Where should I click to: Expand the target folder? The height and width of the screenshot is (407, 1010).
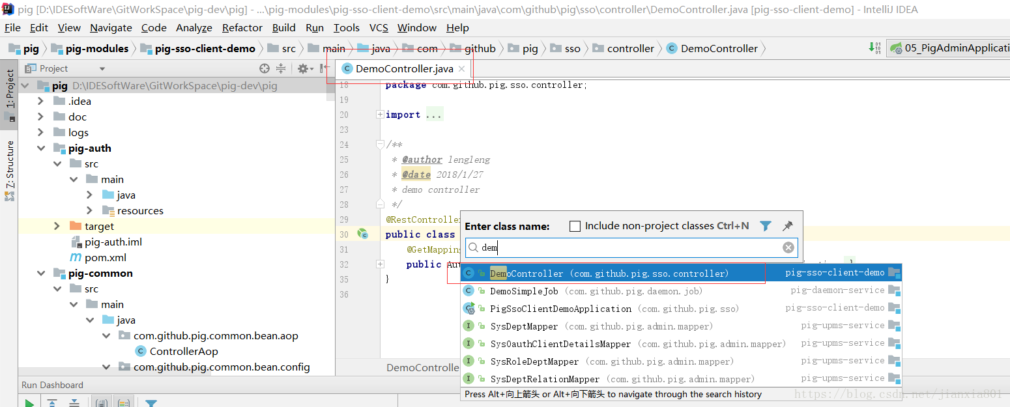click(57, 226)
